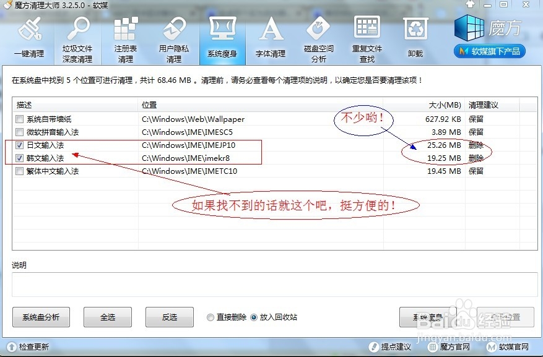543x357 pixels.
Task: Click the path C:\Windows\IME\imekr8
Action: tap(186, 158)
